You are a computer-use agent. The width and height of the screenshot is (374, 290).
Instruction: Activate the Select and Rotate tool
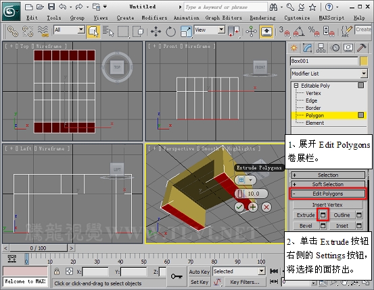click(170, 32)
